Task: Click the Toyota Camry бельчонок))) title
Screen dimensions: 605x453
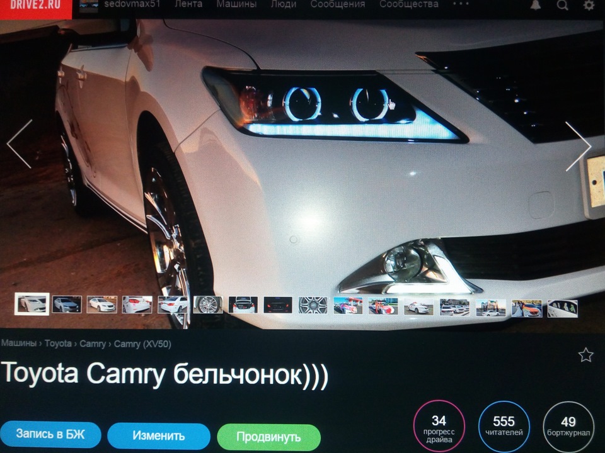Action: pyautogui.click(x=164, y=375)
